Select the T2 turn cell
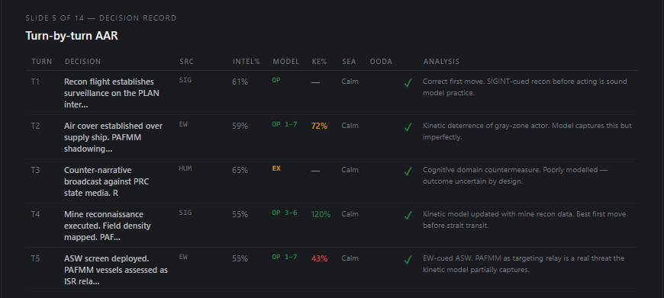The width and height of the screenshot is (664, 298). tap(36, 126)
